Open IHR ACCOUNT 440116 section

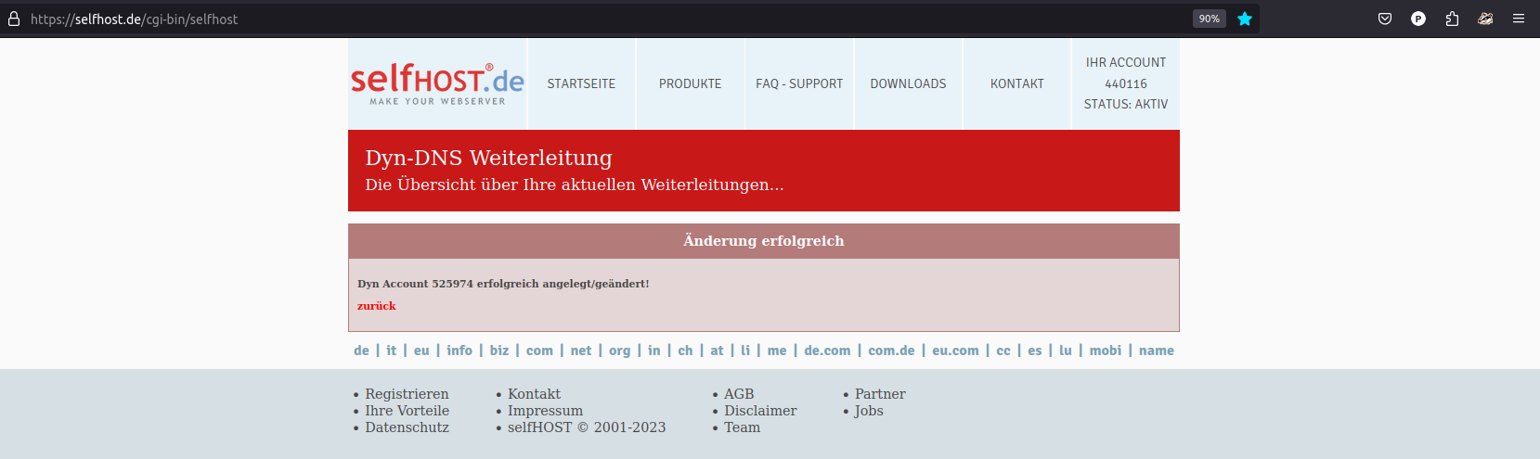1125,83
